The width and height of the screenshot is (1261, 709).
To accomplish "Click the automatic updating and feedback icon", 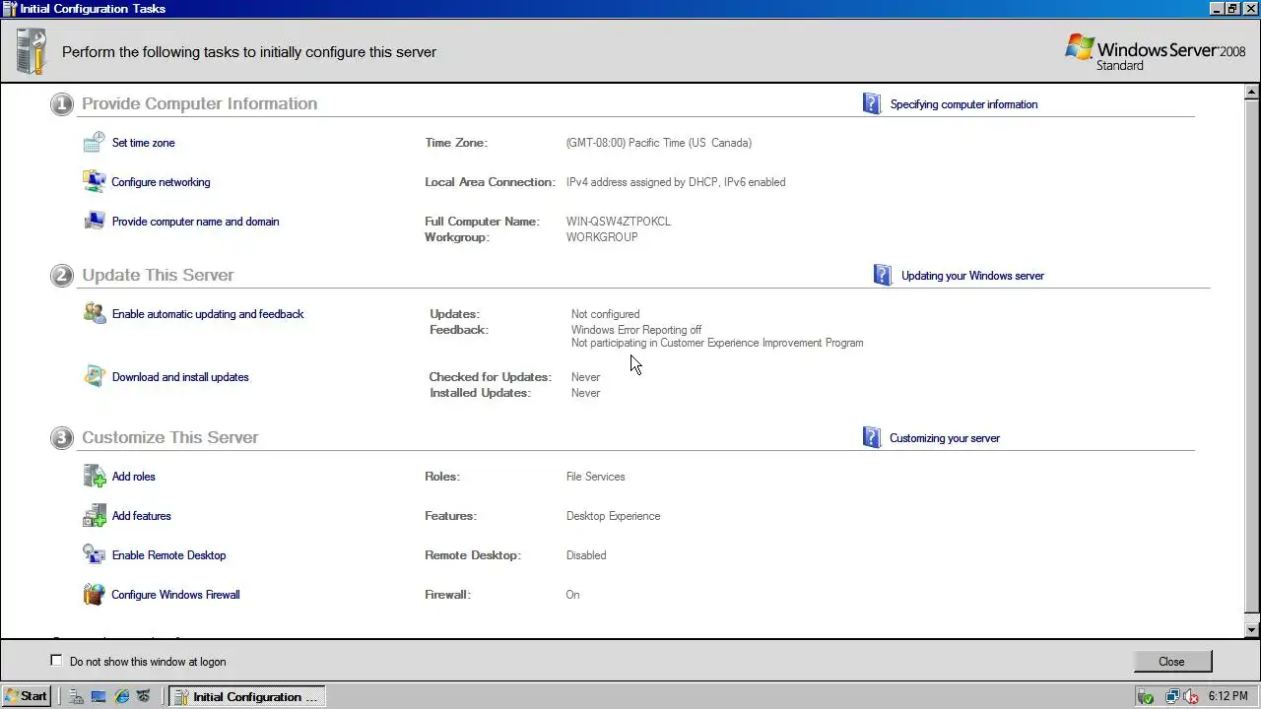I will (x=94, y=313).
